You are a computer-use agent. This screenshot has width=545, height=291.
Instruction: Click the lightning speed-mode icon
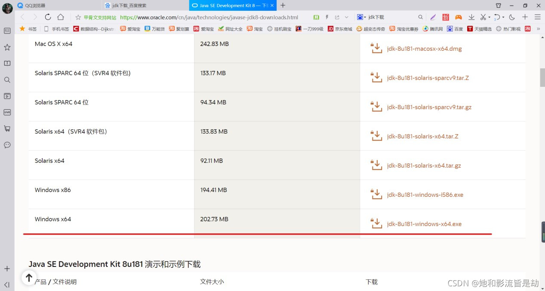[x=327, y=17]
